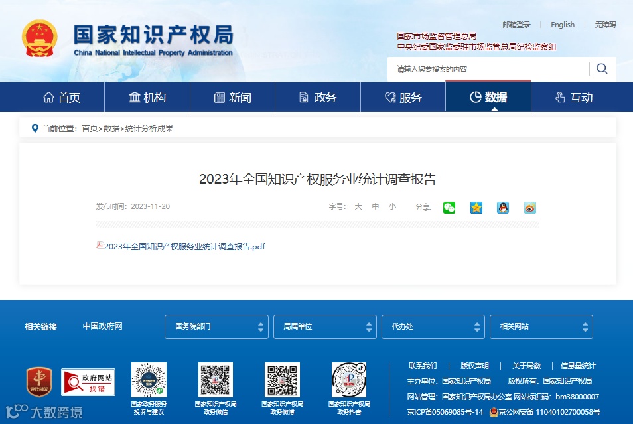This screenshot has width=633, height=424.
Task: Share via the QQ penguin icon
Action: coord(502,208)
